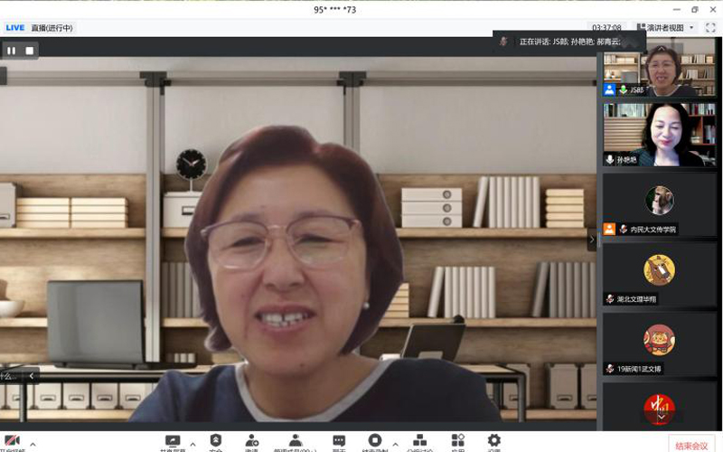Click the 03:37:08 meeting timer

606,28
